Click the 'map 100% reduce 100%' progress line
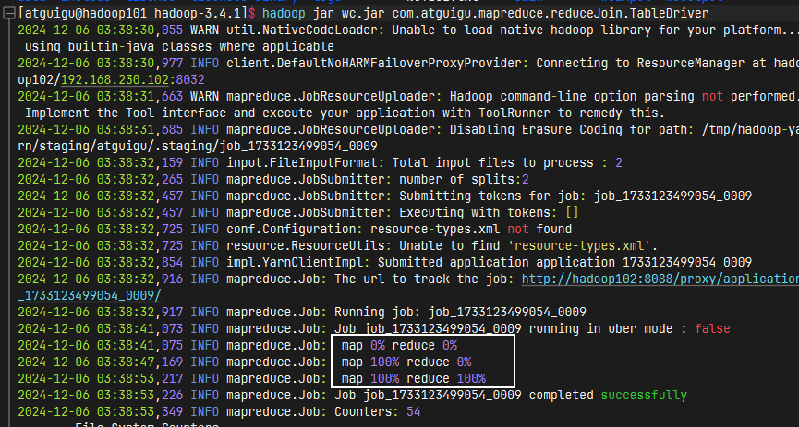 [x=413, y=379]
